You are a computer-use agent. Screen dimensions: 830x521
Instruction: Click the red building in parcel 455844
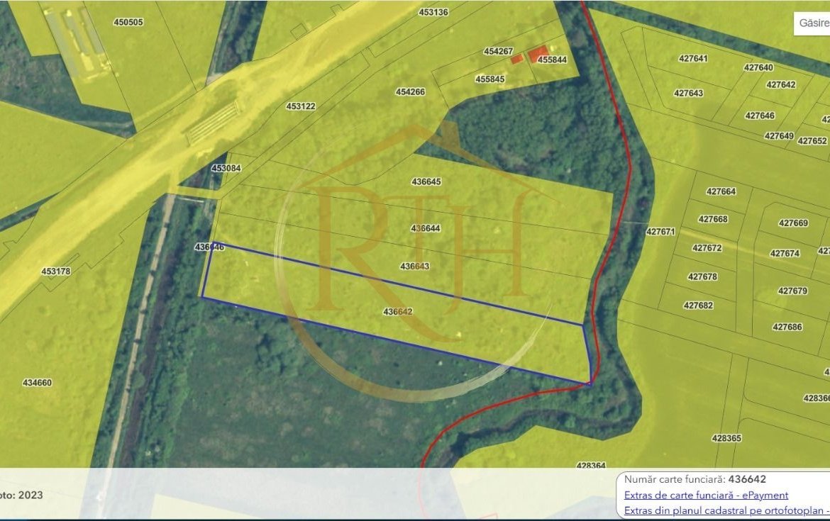click(x=538, y=53)
